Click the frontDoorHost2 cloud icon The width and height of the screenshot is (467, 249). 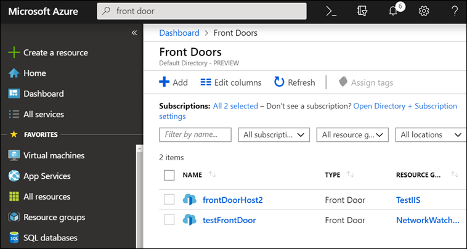(x=189, y=200)
